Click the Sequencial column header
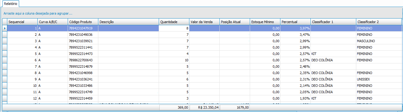 click(x=22, y=22)
